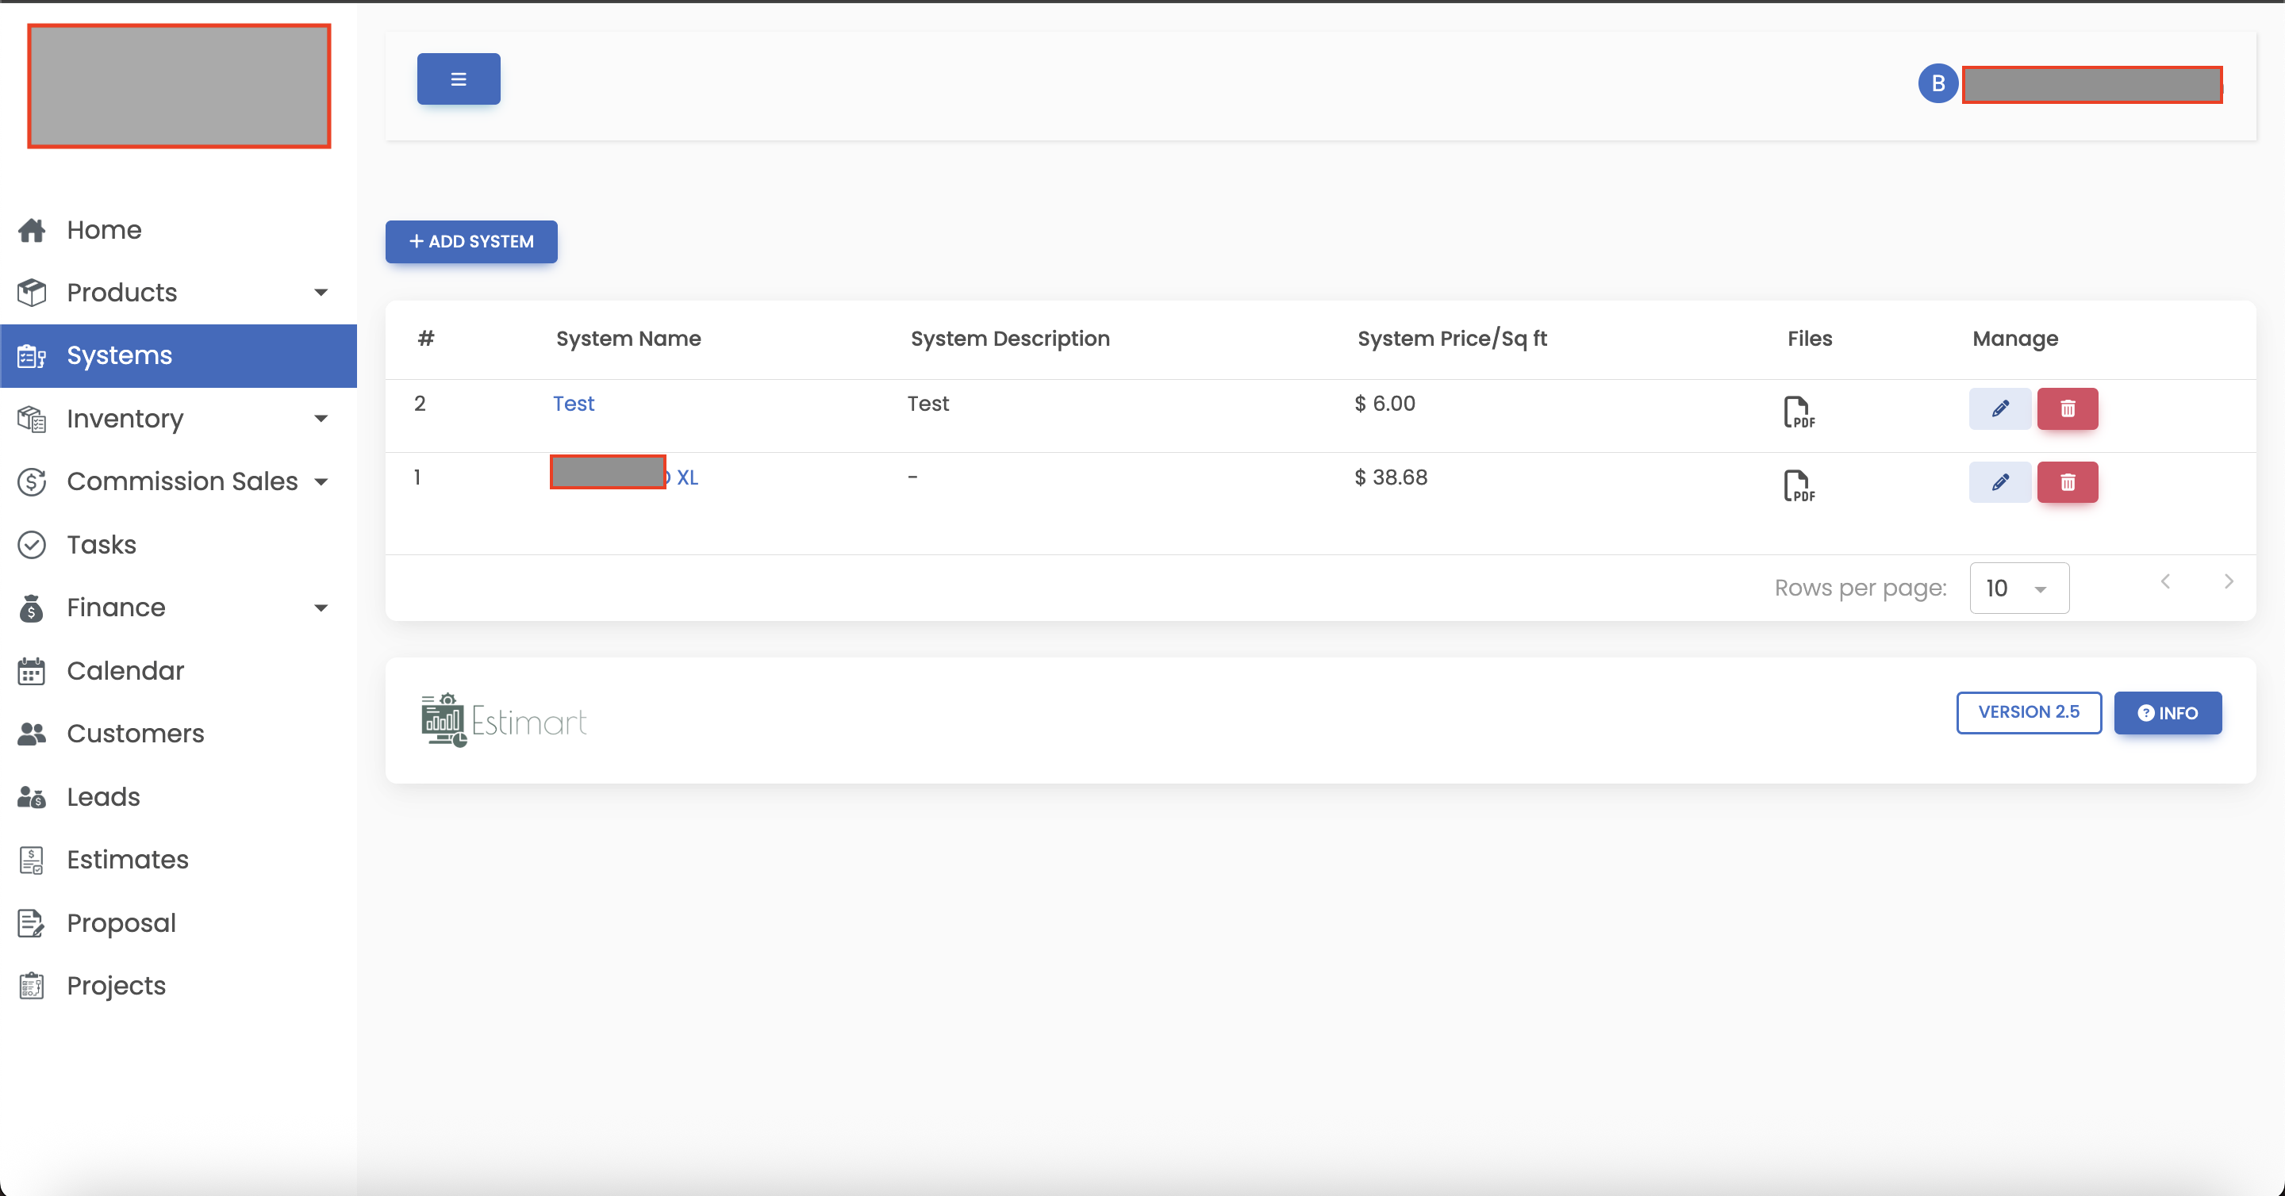
Task: Open the PDF file for the Test system
Action: (1799, 411)
